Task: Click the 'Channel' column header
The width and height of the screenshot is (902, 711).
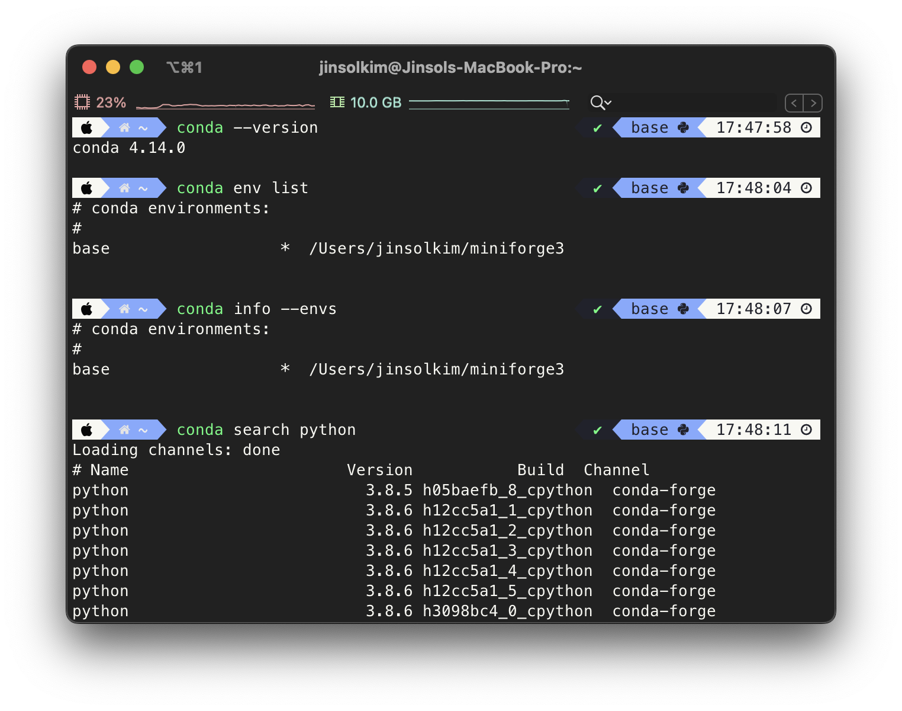Action: coord(617,470)
